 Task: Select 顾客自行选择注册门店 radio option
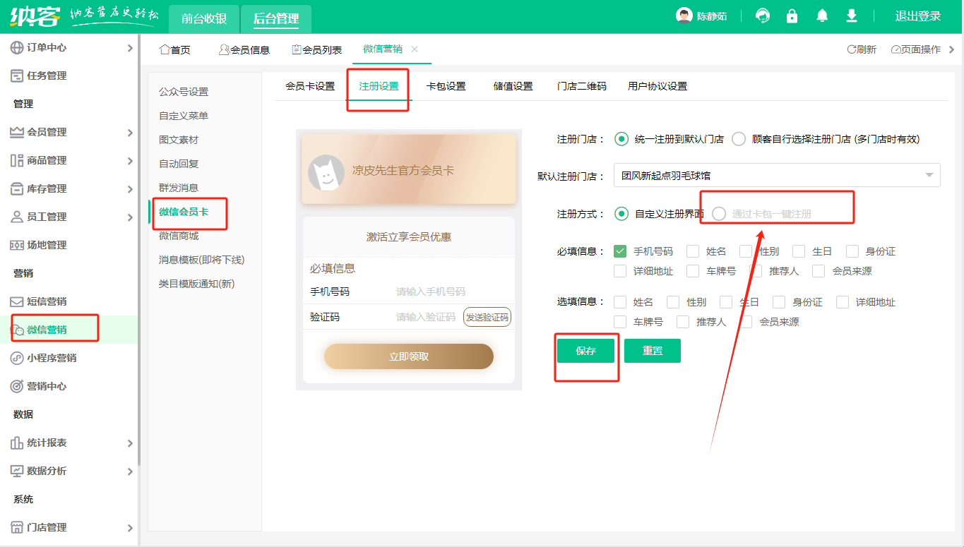(739, 139)
